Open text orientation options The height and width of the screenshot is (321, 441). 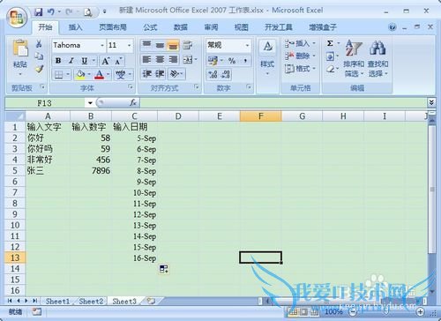pyautogui.click(x=176, y=74)
